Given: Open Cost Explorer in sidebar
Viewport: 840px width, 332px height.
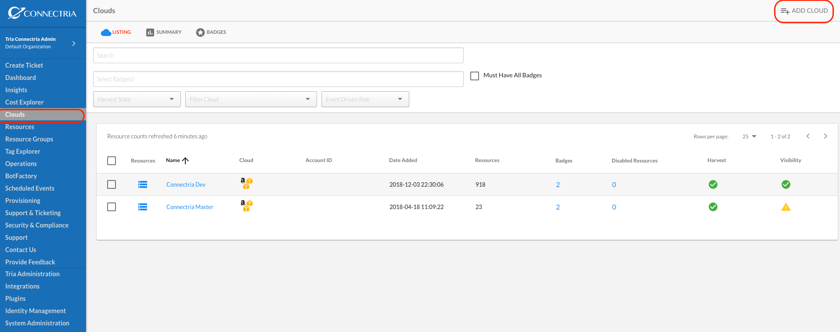Looking at the screenshot, I should (25, 102).
